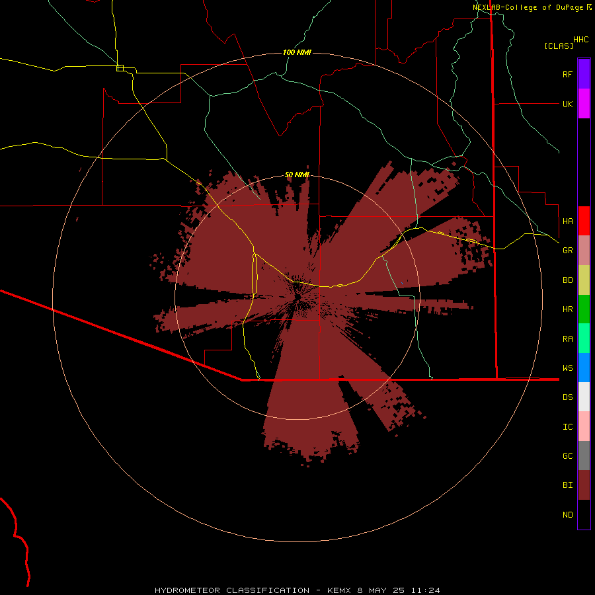This screenshot has height=595, width=595.
Task: Click the GC gray legend swatch
Action: coord(584,456)
